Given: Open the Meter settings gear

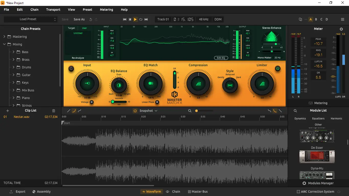Looking at the screenshot, I should tap(341, 29).
